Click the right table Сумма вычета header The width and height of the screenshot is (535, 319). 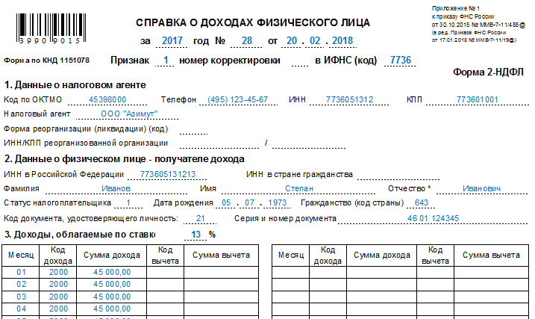point(491,255)
